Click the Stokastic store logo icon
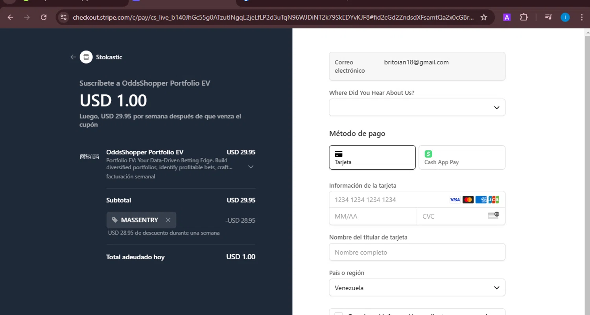 86,57
